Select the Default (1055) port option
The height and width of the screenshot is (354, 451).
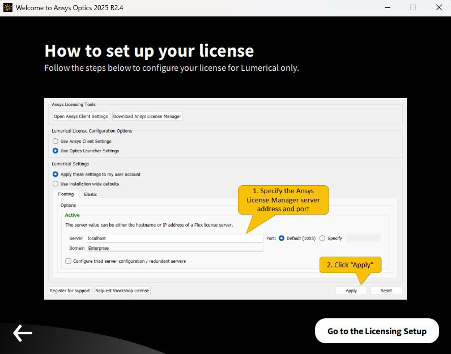[x=282, y=238]
